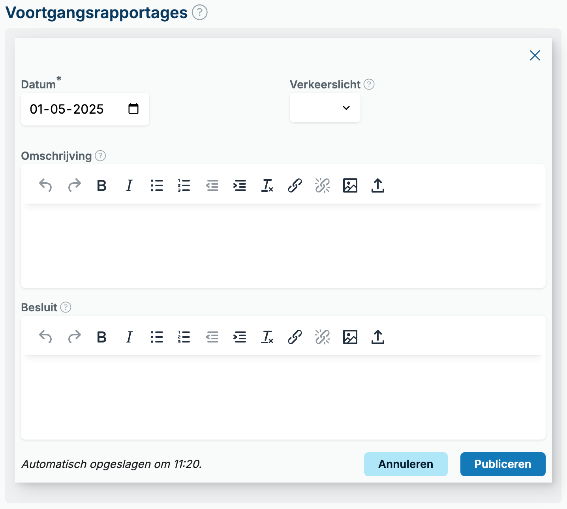Click undo in the Omschrijving editor toolbar
Image resolution: width=567 pixels, height=509 pixels.
pyautogui.click(x=46, y=185)
